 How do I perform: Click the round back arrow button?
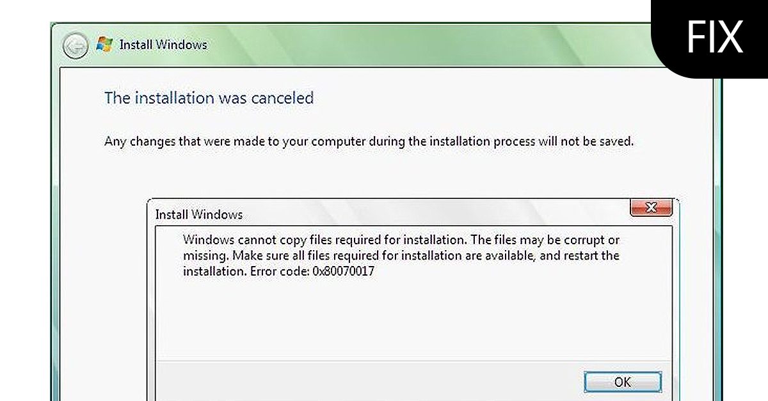click(76, 45)
